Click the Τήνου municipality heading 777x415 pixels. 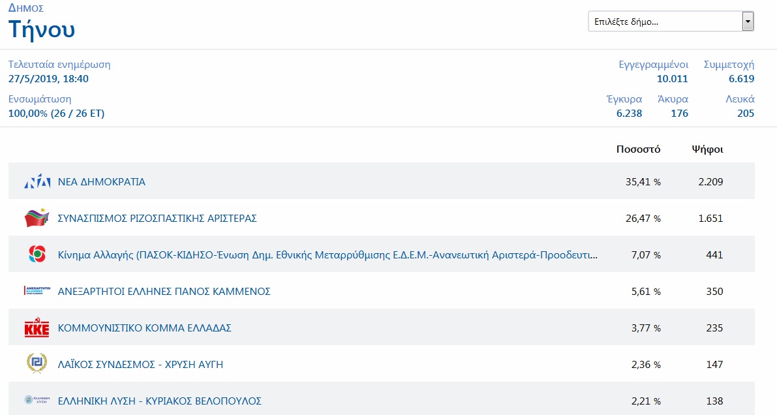(42, 29)
